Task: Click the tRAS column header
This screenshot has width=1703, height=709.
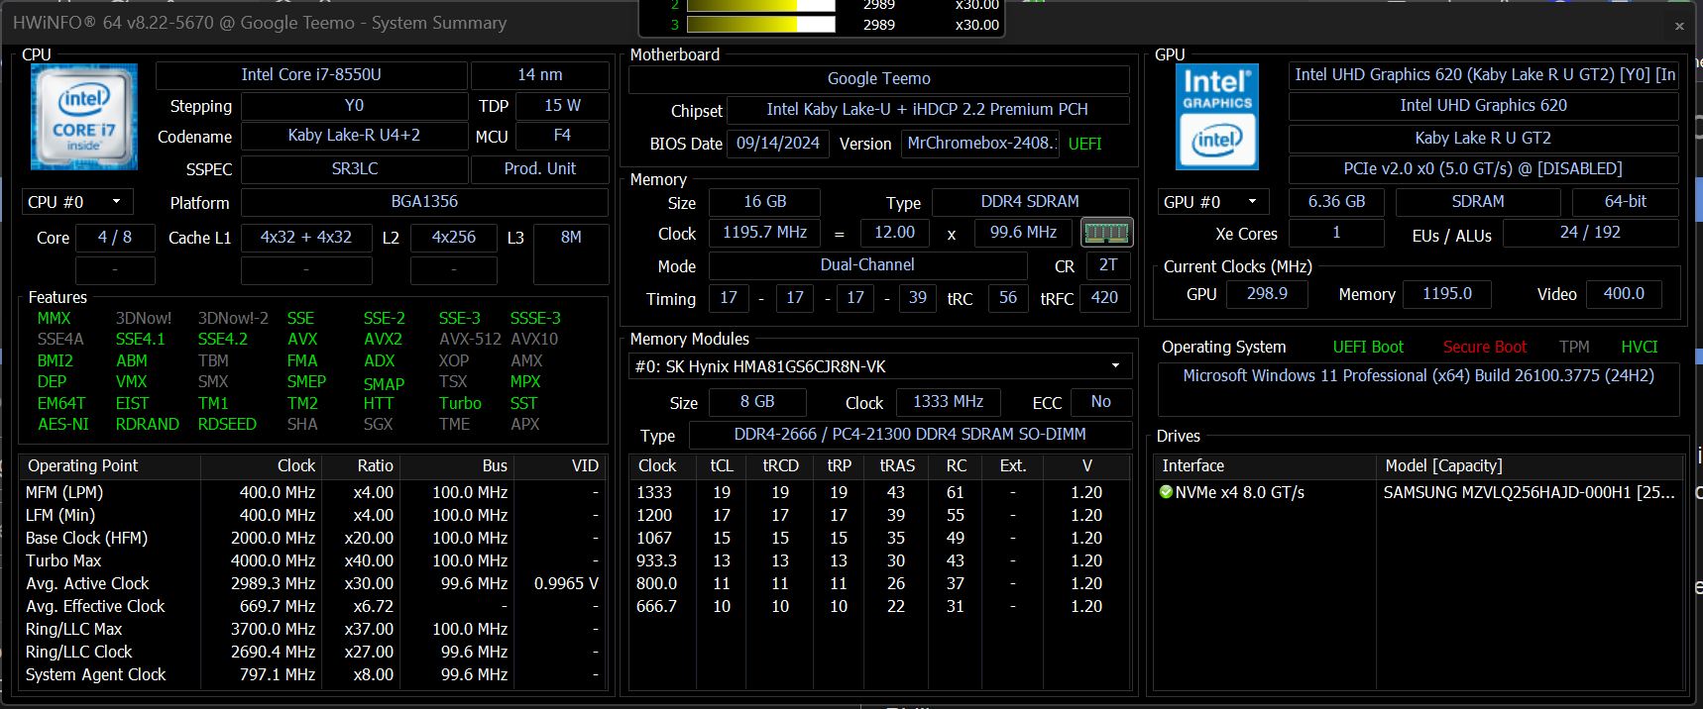Action: 897,465
